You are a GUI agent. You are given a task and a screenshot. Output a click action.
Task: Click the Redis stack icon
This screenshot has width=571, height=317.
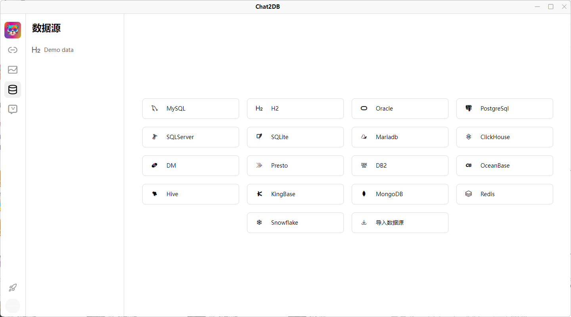pos(469,194)
